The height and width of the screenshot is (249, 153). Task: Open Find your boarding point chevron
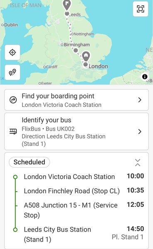tap(140, 100)
